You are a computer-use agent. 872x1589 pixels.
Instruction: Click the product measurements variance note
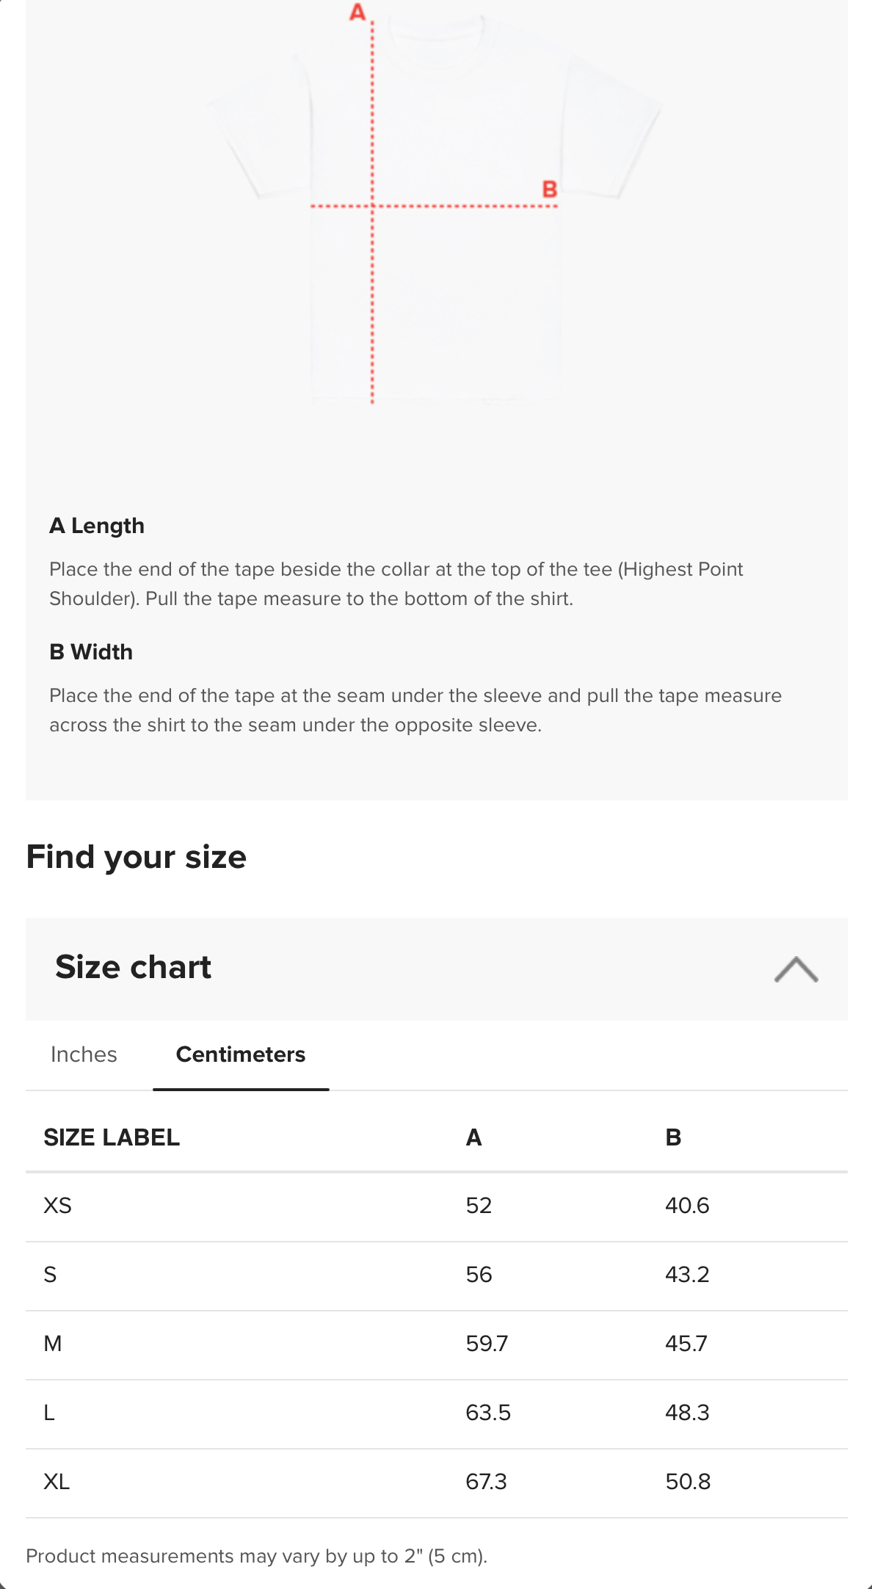click(x=256, y=1556)
